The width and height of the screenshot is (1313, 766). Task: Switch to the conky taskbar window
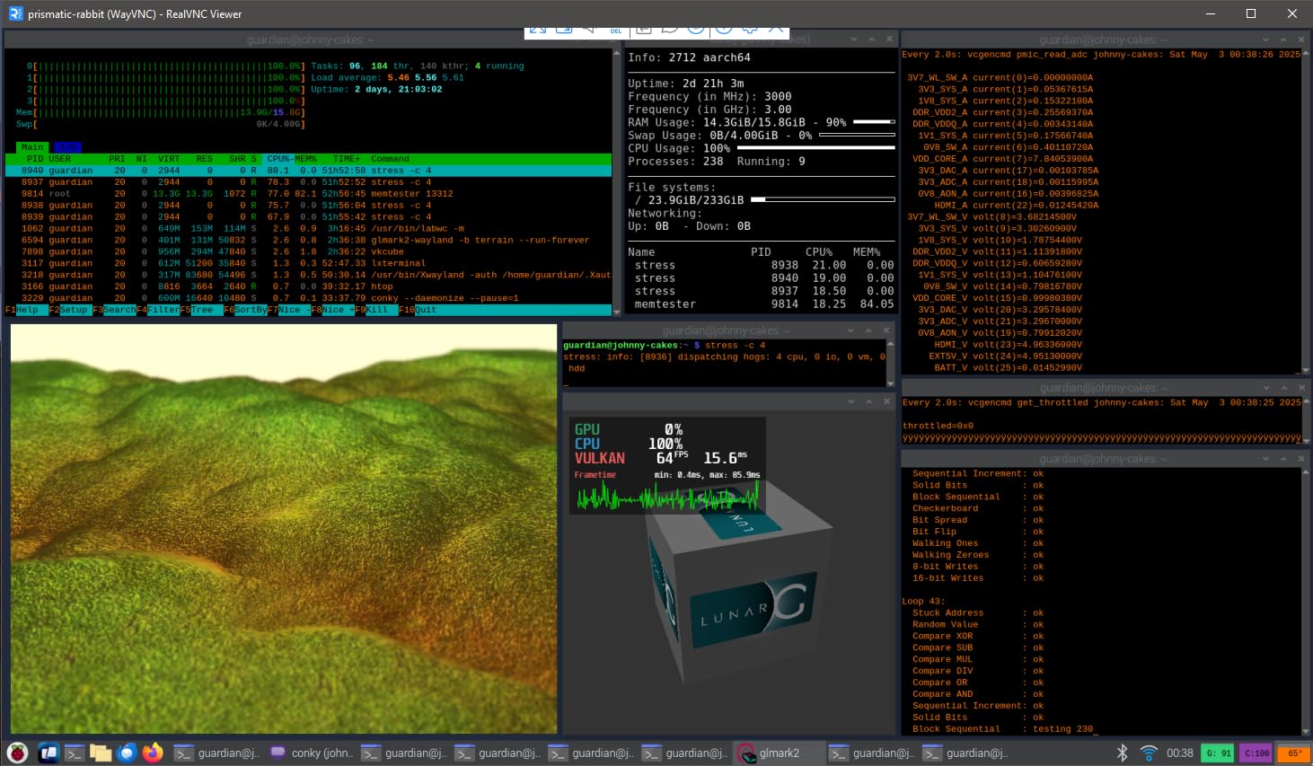(311, 753)
